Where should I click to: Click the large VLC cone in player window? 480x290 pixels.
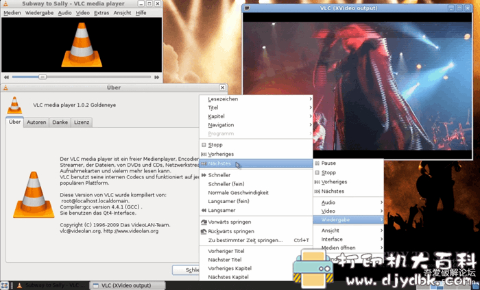tap(82, 45)
